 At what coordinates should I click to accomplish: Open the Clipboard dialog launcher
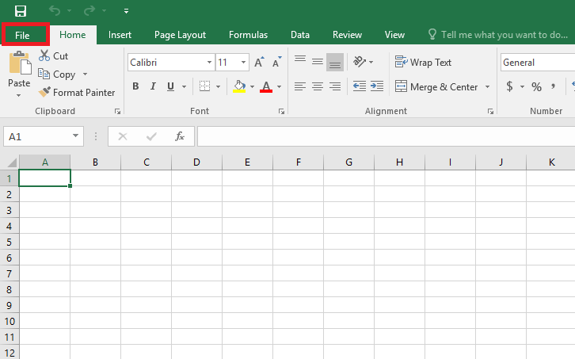[118, 111]
